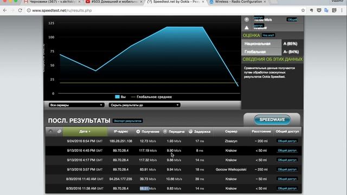Switch to the Gmail Черновики (367) tab
This screenshot has width=347, height=195.
coord(52,2)
